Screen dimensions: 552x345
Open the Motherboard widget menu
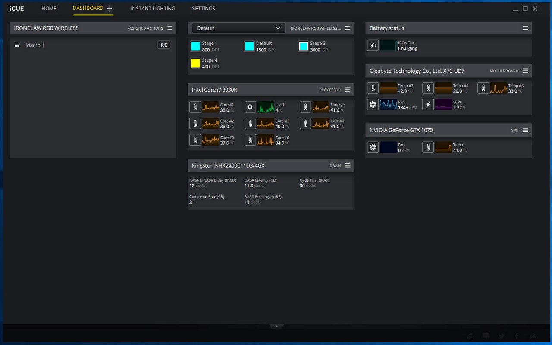525,71
